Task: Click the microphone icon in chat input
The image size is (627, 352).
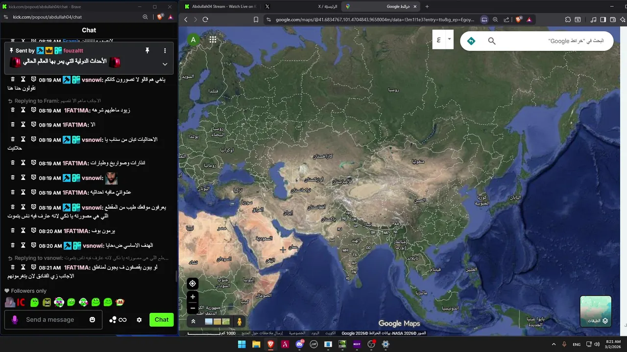Action: pyautogui.click(x=15, y=319)
